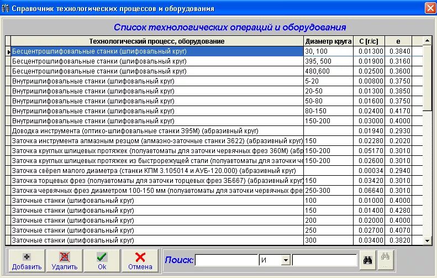
Task: Click cell value 0.06640 in C column
Action: click(369, 191)
